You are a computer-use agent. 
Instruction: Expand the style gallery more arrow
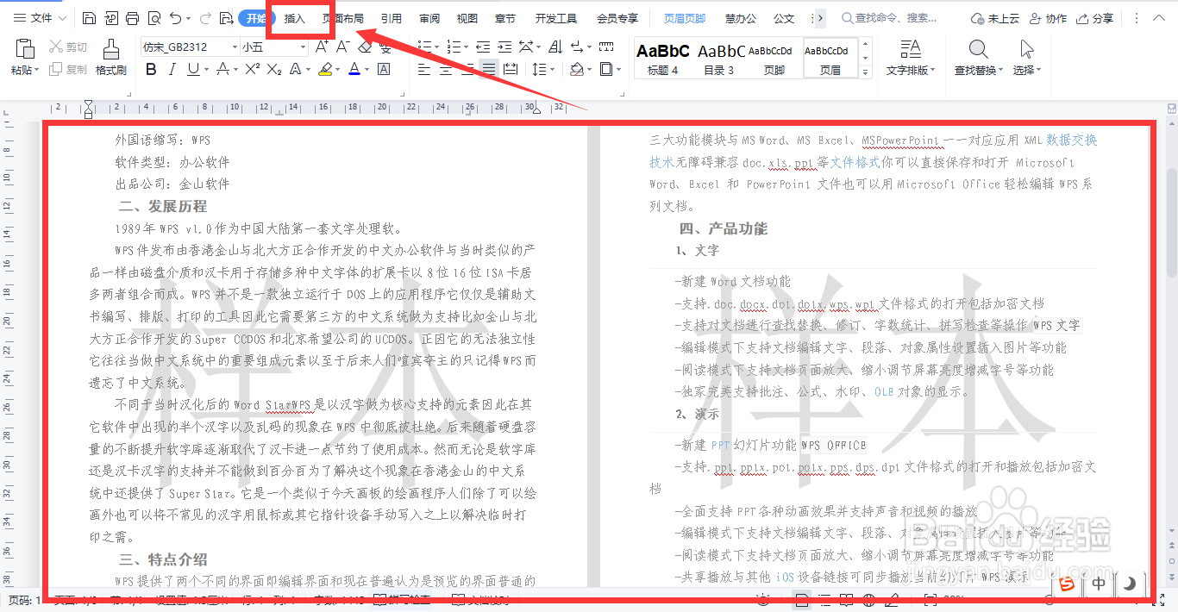[x=866, y=72]
